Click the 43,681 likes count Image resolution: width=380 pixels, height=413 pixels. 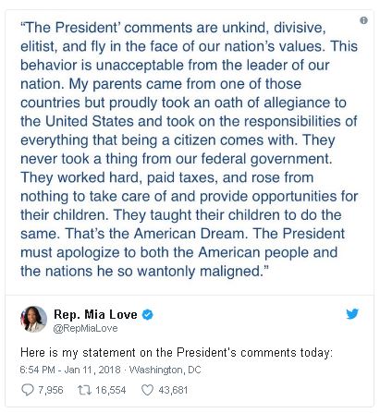(x=173, y=390)
